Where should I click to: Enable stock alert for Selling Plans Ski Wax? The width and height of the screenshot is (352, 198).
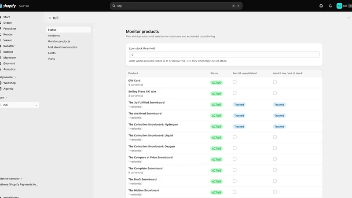275,93
